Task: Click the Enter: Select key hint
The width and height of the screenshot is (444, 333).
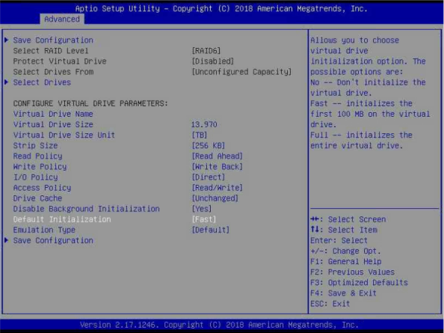Action: [x=339, y=240]
